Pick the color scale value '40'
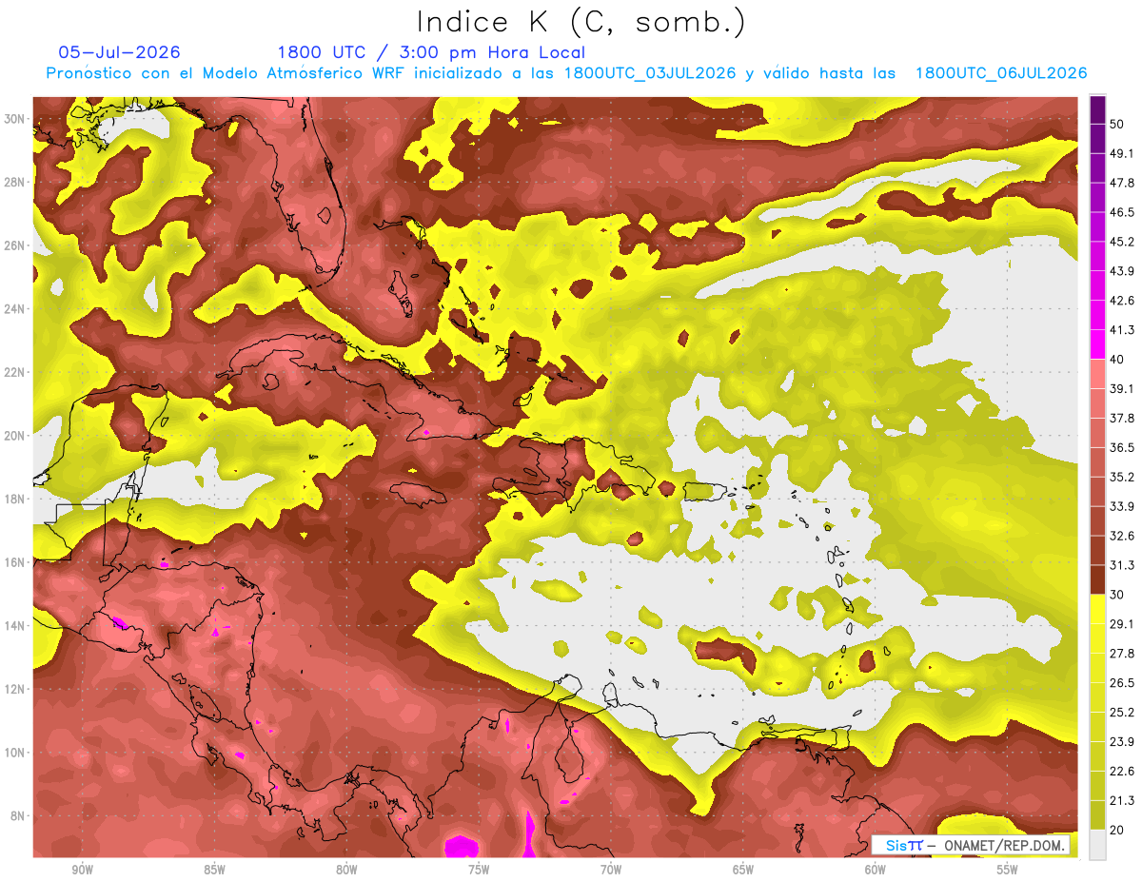This screenshot has width=1142, height=882. 1117,360
